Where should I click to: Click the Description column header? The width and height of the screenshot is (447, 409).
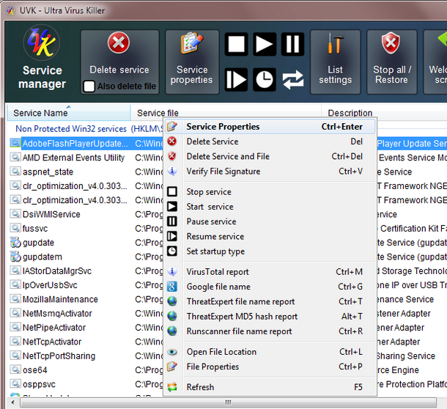coord(384,113)
